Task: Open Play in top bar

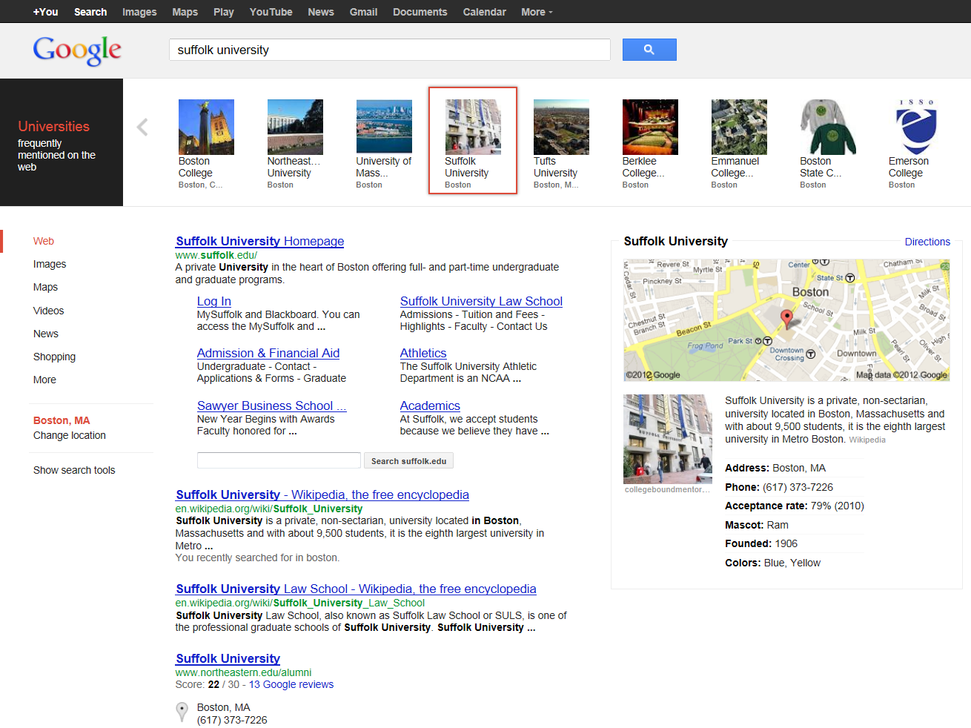Action: [223, 12]
